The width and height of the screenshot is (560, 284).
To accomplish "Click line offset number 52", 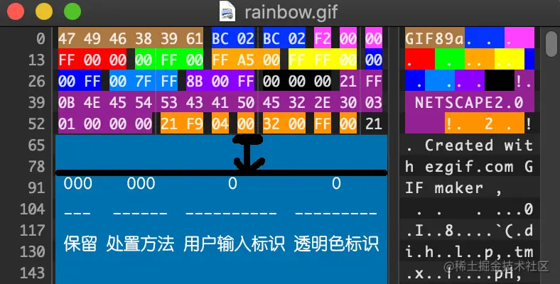I will 37,124.
